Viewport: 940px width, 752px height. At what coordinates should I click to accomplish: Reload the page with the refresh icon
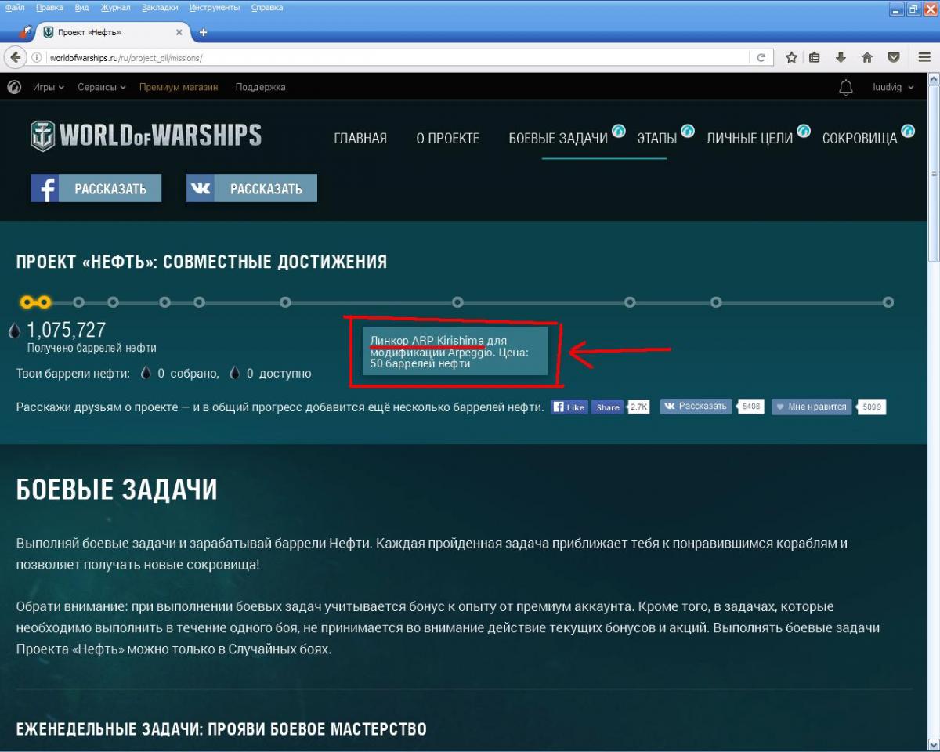[x=760, y=57]
